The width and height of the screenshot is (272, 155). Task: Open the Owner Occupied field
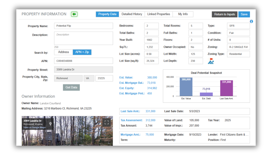click(196, 47)
